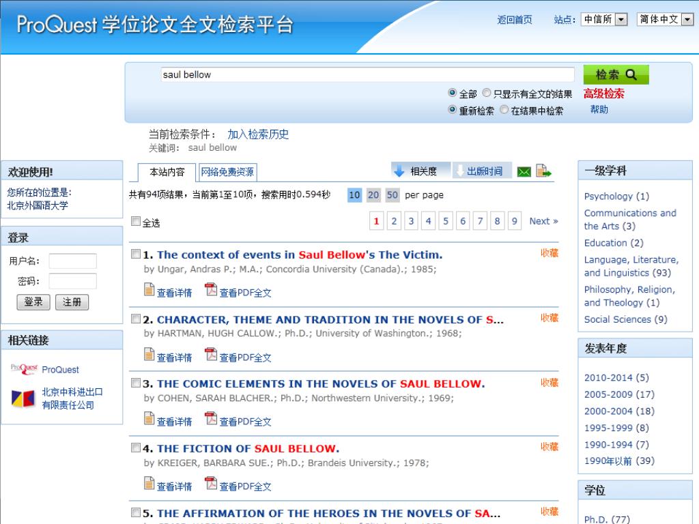699x524 pixels.
Task: Click the PDF icon for result 2
Action: click(210, 354)
